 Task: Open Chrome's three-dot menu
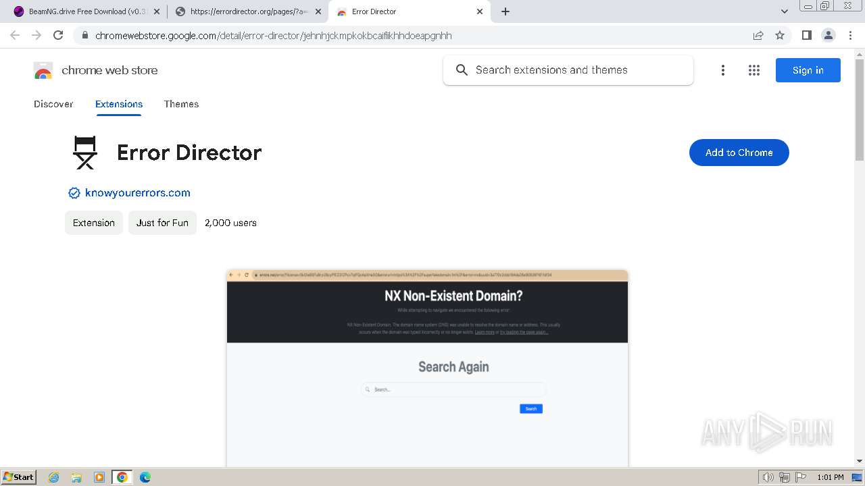click(851, 35)
